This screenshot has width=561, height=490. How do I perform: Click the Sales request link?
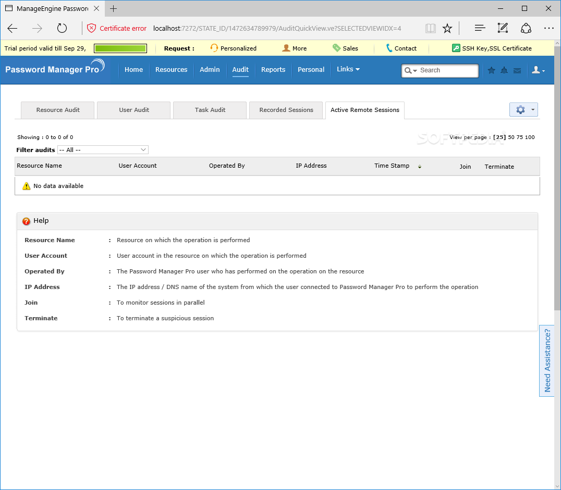[x=345, y=48]
